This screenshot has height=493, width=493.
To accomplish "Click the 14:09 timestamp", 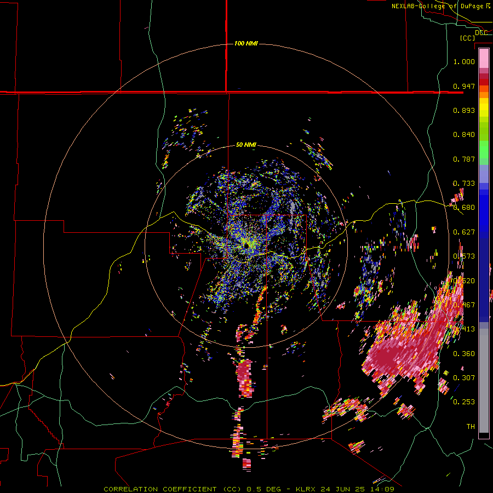I will click(x=382, y=489).
